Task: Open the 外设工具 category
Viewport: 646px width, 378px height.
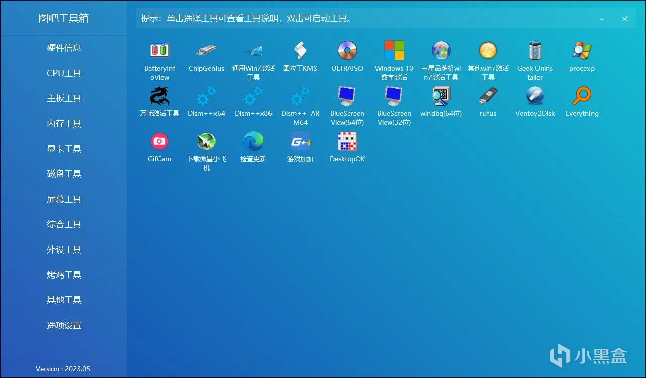Action: tap(64, 249)
